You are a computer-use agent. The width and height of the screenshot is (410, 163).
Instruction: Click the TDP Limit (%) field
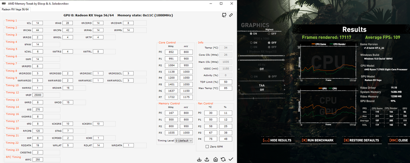226,82
